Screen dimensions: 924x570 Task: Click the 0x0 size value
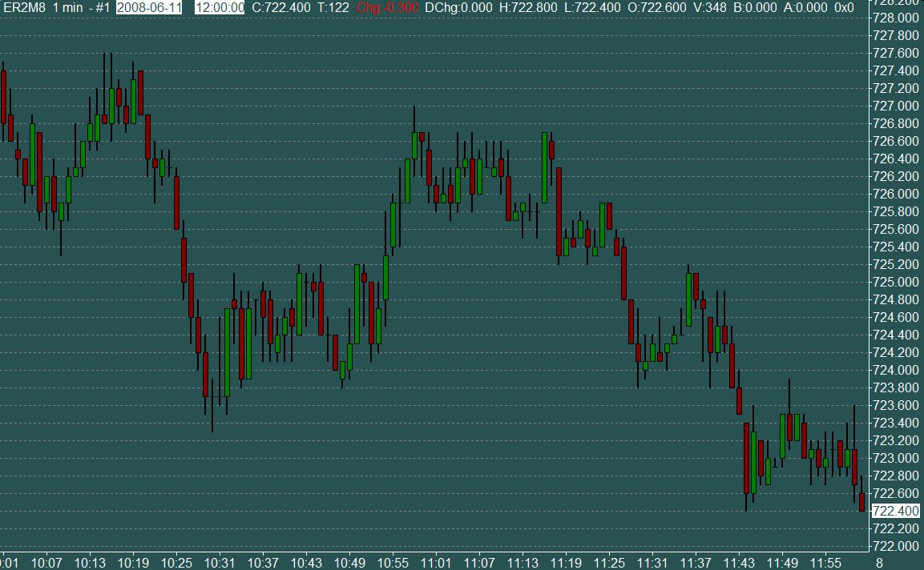pyautogui.click(x=844, y=8)
